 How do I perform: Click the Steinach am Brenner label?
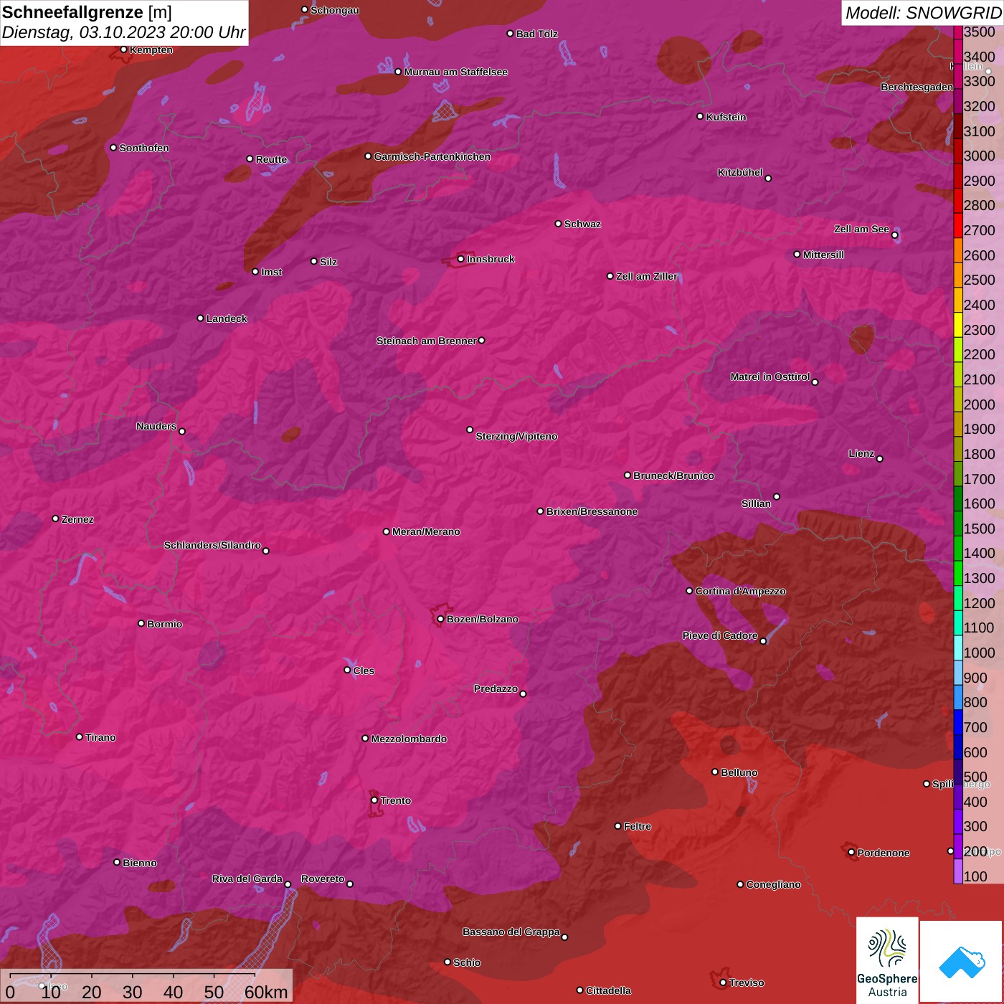426,341
